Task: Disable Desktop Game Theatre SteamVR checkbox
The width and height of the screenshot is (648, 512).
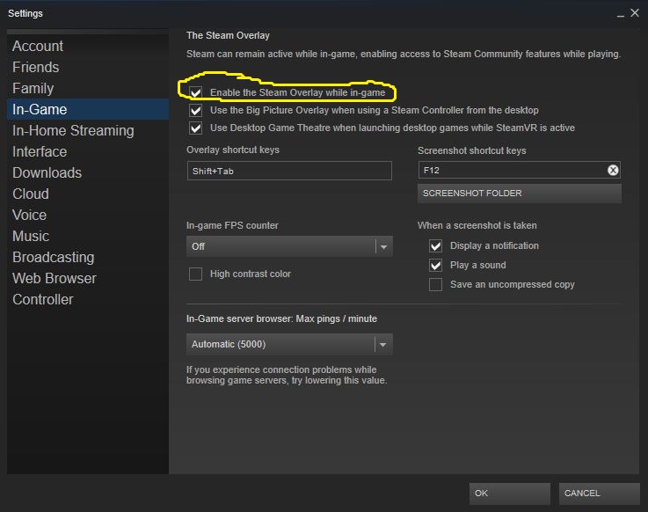Action: click(195, 128)
